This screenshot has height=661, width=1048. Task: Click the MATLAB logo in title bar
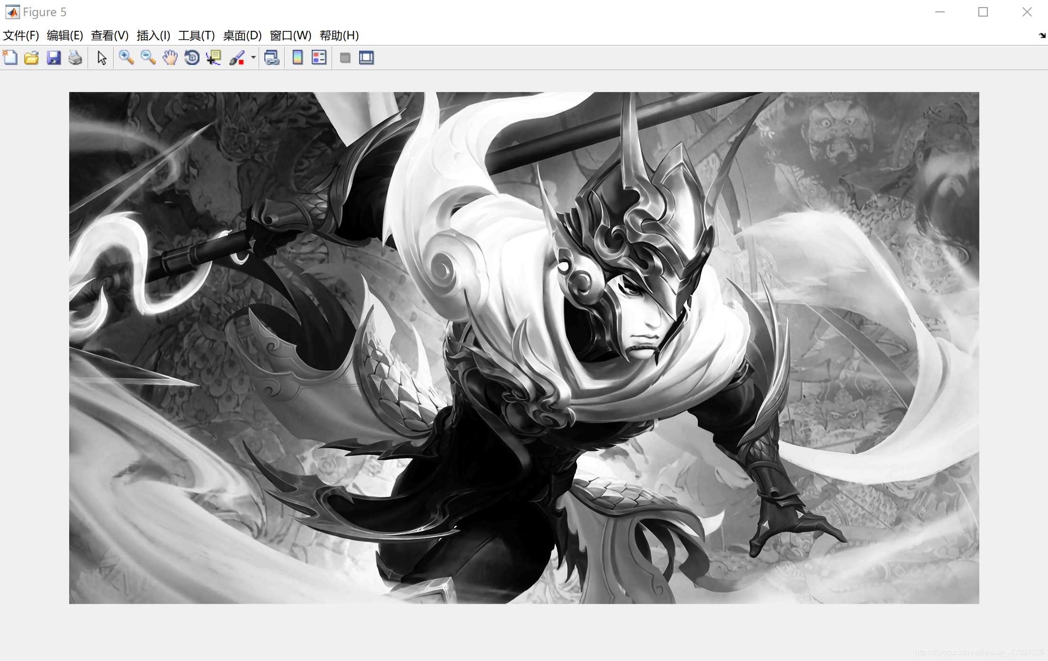coord(12,12)
